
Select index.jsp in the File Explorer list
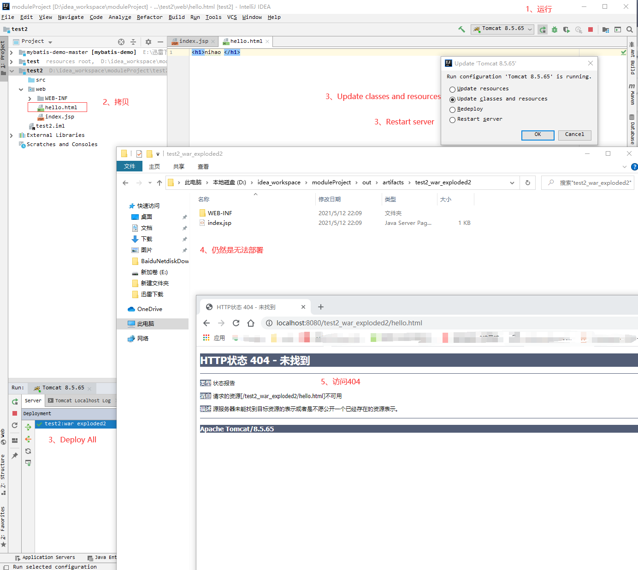tap(219, 223)
